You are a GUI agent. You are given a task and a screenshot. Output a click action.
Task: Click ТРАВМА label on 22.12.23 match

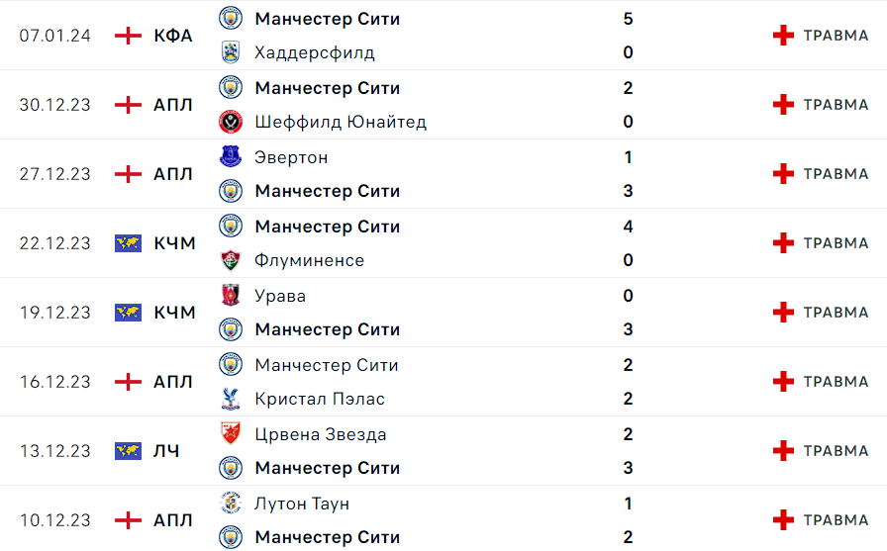(837, 243)
